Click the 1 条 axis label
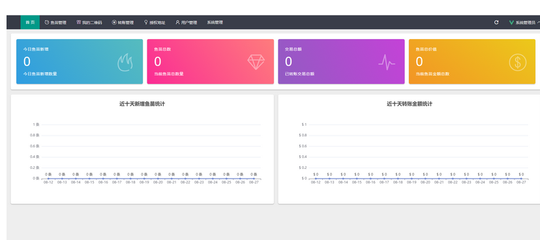Image resolution: width=540 pixels, height=240 pixels. click(36, 125)
